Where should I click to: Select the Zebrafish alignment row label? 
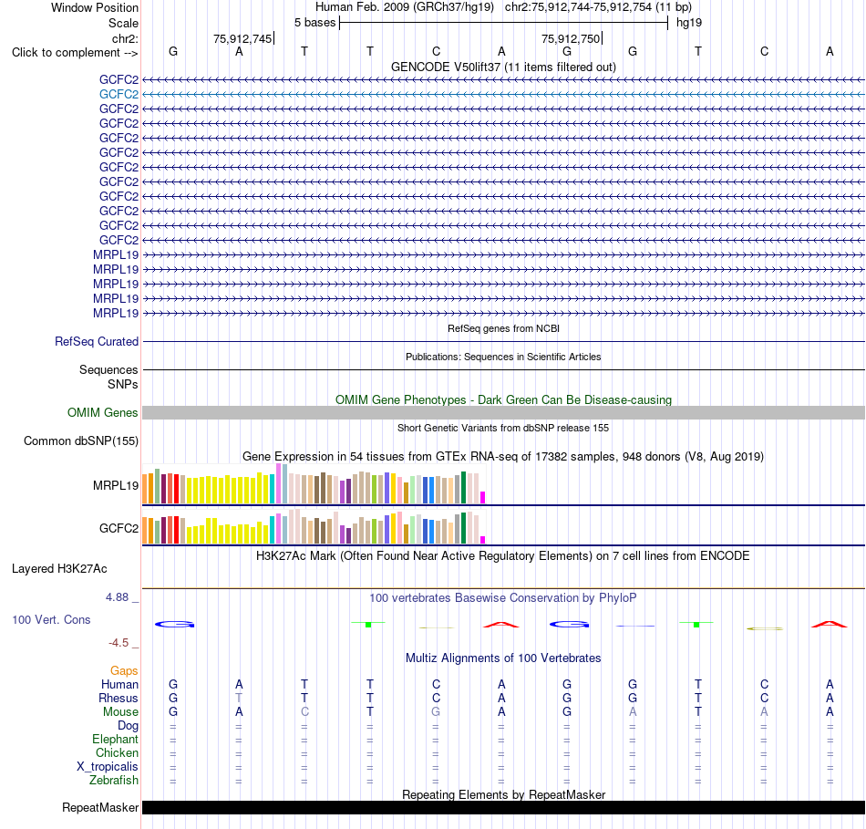(x=114, y=781)
